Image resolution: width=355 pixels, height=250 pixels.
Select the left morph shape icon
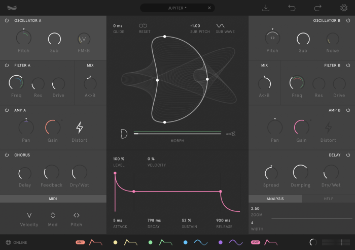coord(124,134)
